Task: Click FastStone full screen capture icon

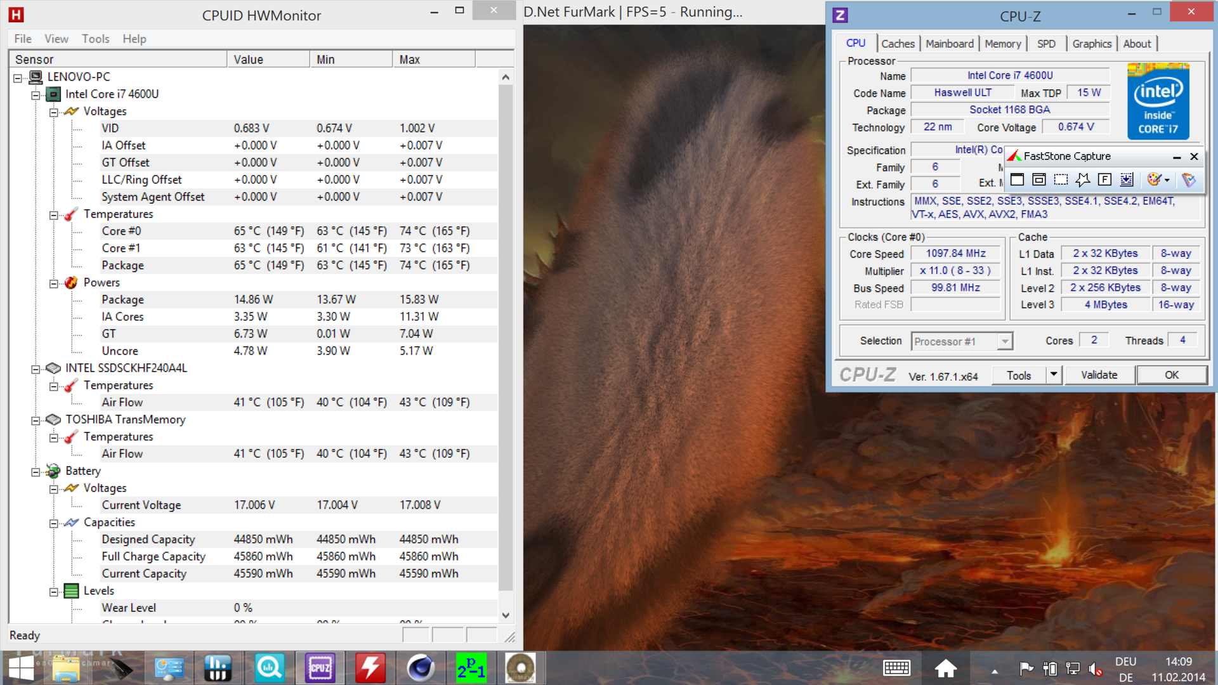Action: [x=1104, y=180]
